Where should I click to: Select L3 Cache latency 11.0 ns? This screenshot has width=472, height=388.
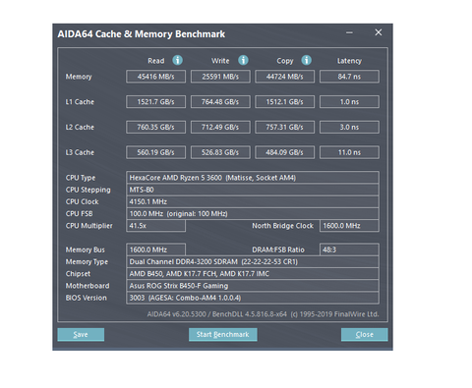pos(349,152)
